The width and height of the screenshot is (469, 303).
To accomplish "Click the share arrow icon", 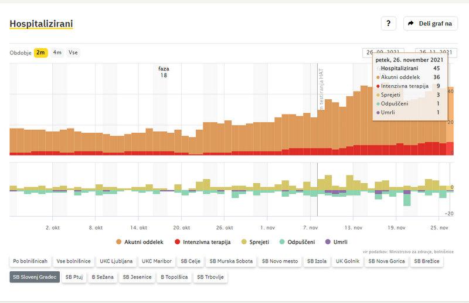I will [411, 23].
